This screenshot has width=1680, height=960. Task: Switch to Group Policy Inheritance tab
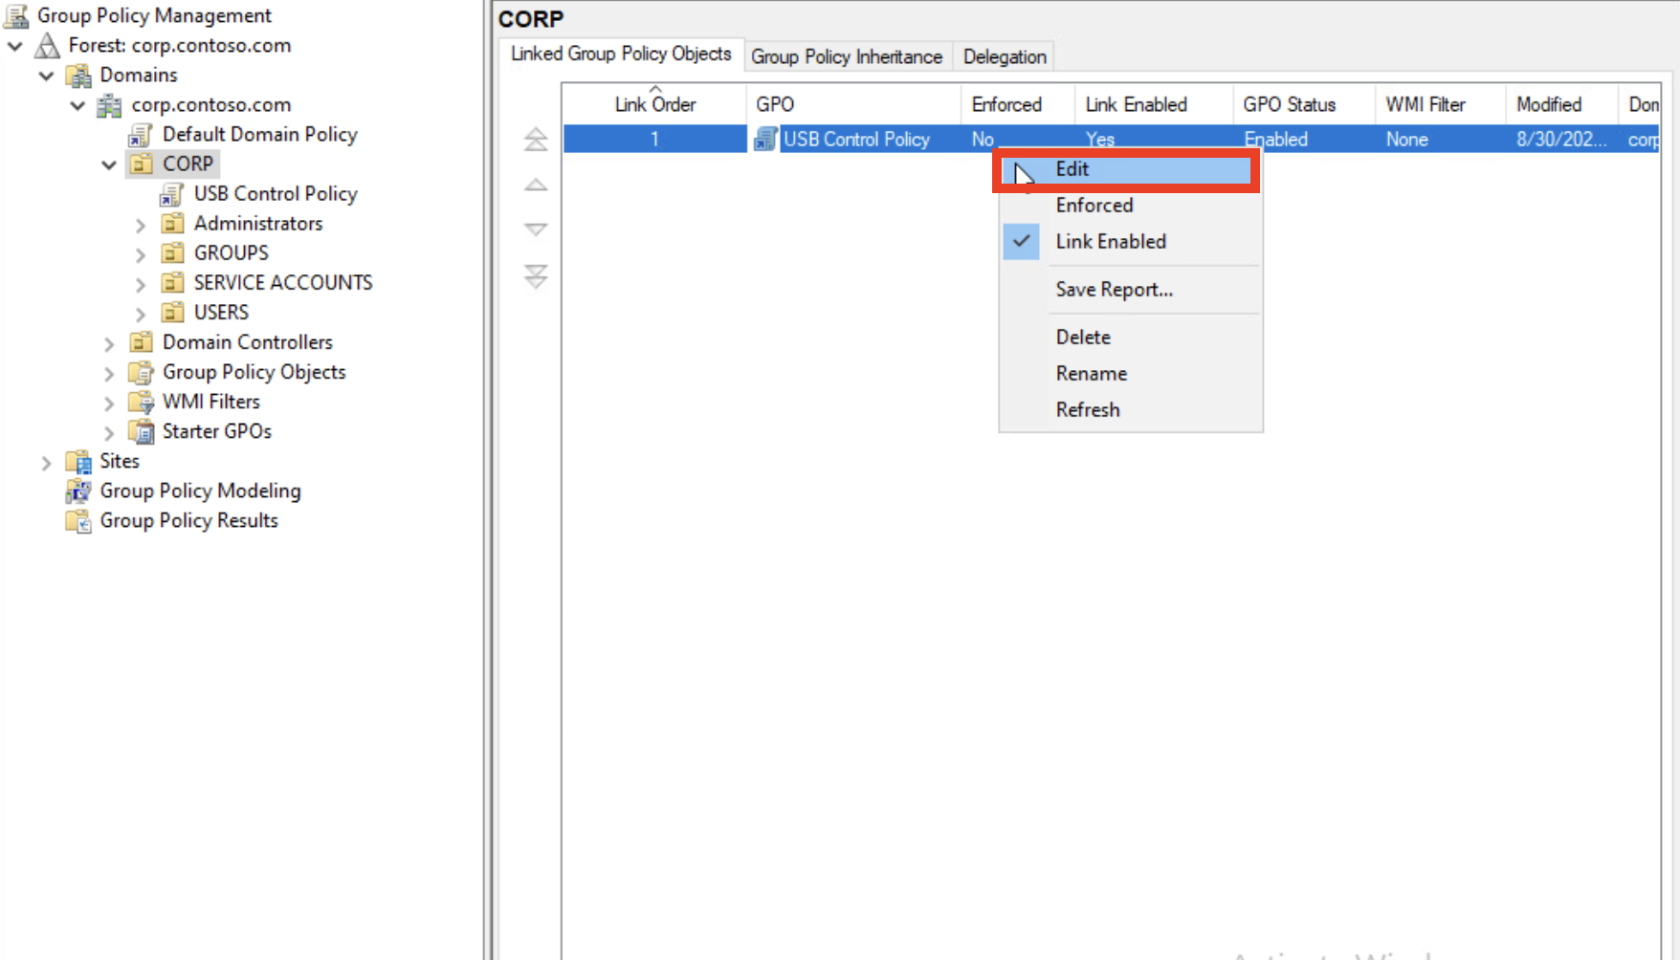point(847,57)
